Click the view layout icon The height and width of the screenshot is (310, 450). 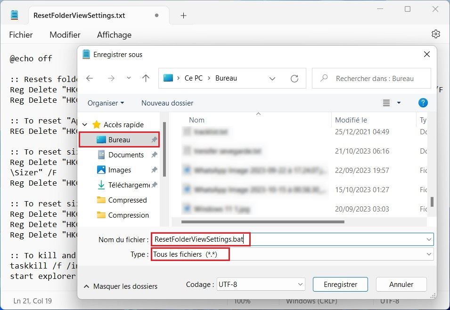click(x=386, y=103)
